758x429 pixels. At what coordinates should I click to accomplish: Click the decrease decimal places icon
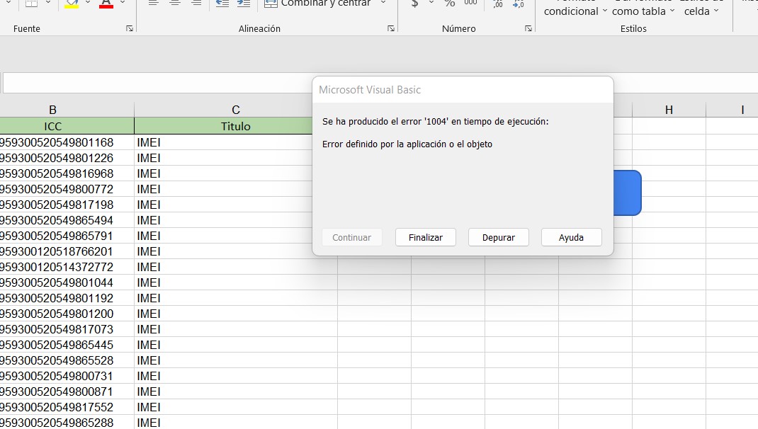pos(519,4)
